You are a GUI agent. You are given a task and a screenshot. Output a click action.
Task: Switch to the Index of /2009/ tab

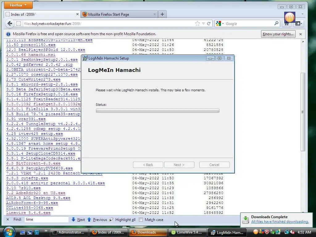[42, 14]
